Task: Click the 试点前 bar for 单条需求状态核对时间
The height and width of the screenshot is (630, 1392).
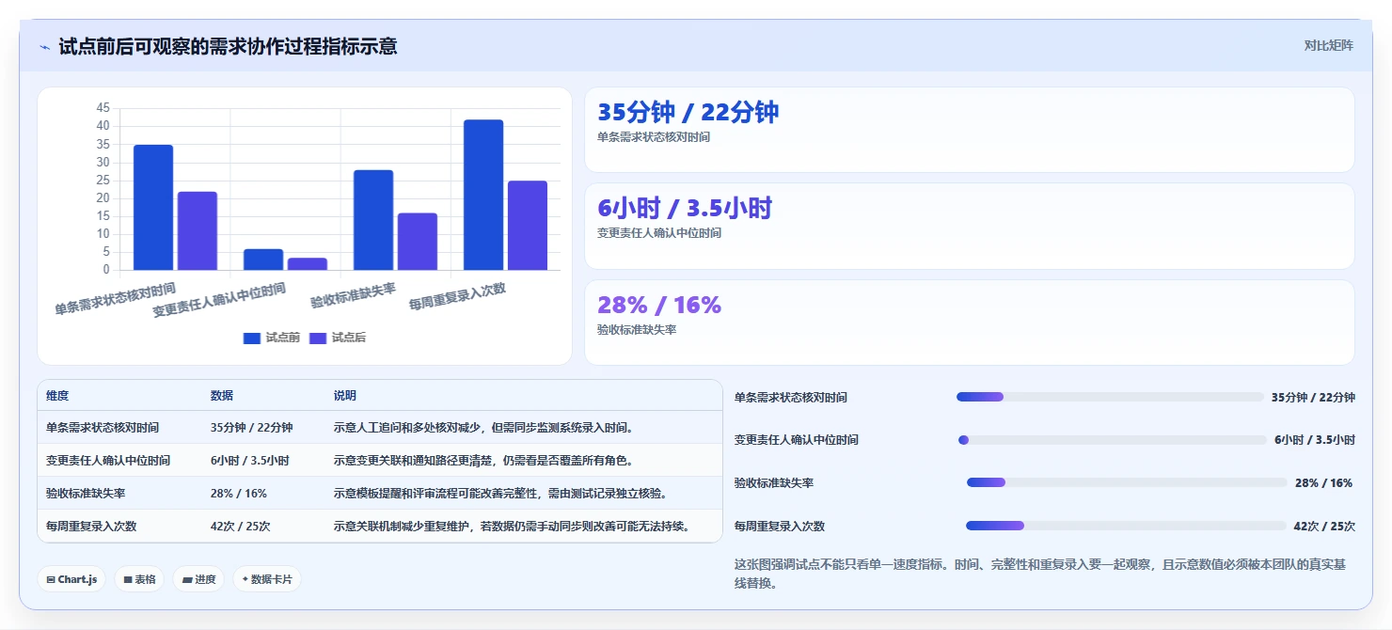Action: 153,207
